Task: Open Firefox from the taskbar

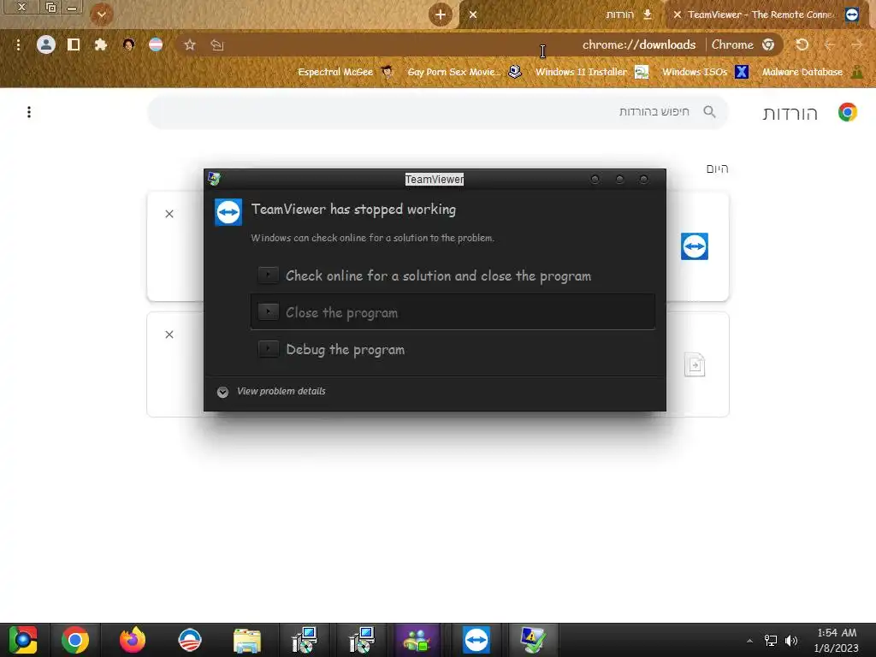Action: click(x=133, y=640)
